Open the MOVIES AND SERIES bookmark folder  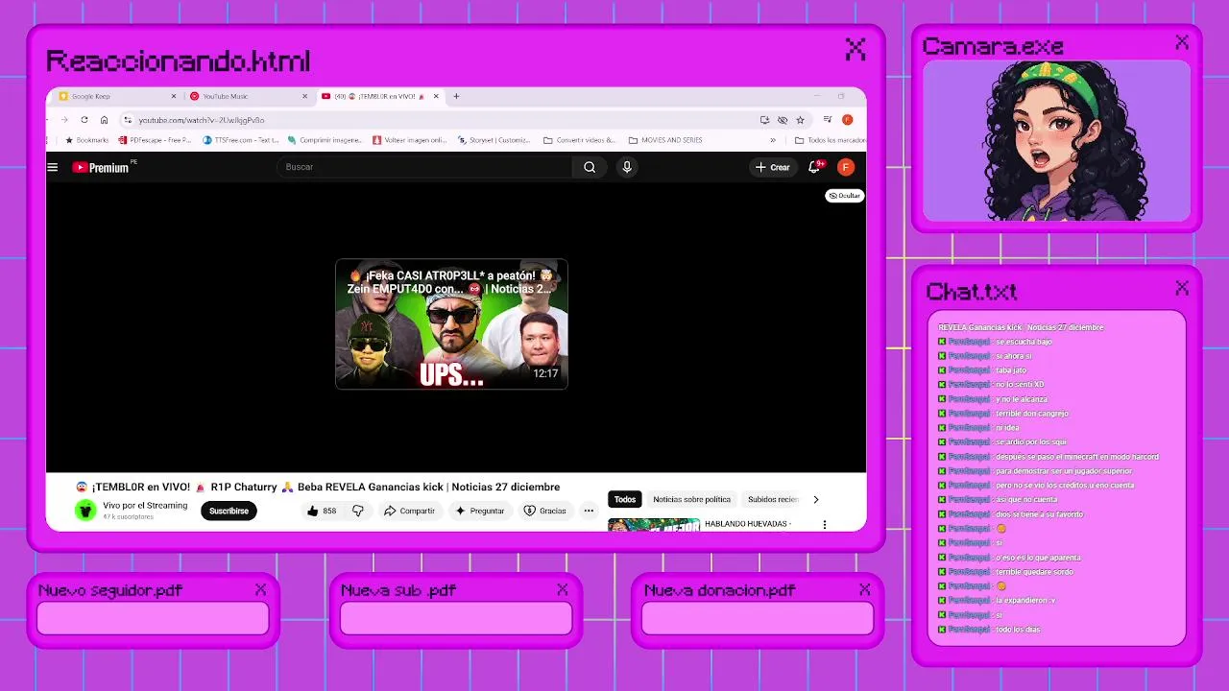click(664, 140)
